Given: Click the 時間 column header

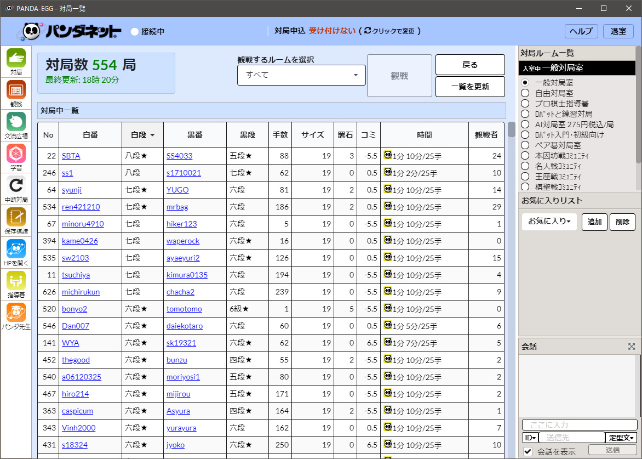Looking at the screenshot, I should pyautogui.click(x=424, y=135).
